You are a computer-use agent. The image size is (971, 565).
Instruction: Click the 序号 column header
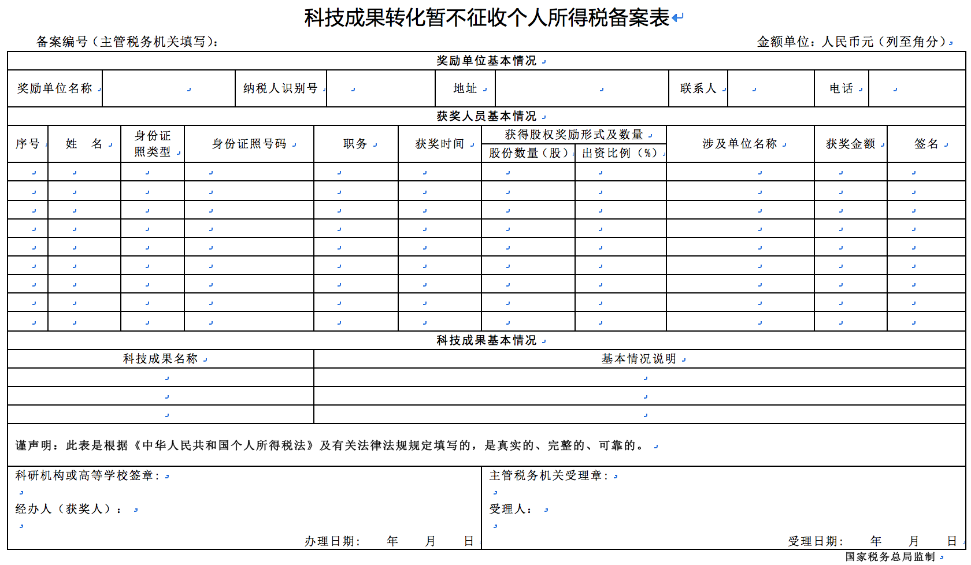28,144
